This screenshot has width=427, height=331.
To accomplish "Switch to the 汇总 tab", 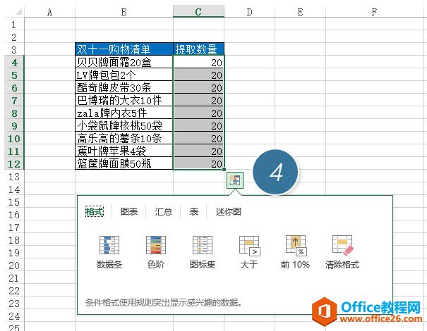I will click(x=164, y=211).
